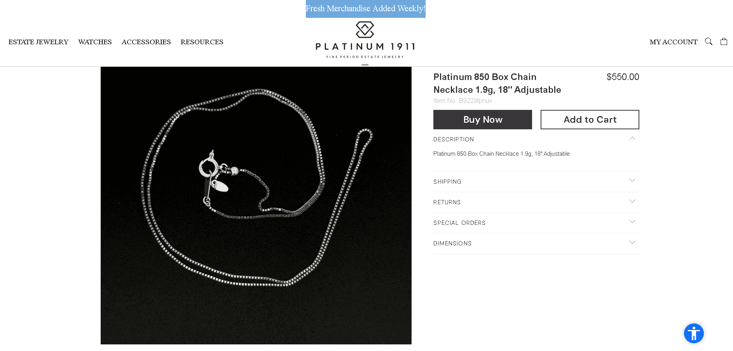This screenshot has height=351, width=733.
Task: Expand the Returns section
Action: click(x=536, y=202)
